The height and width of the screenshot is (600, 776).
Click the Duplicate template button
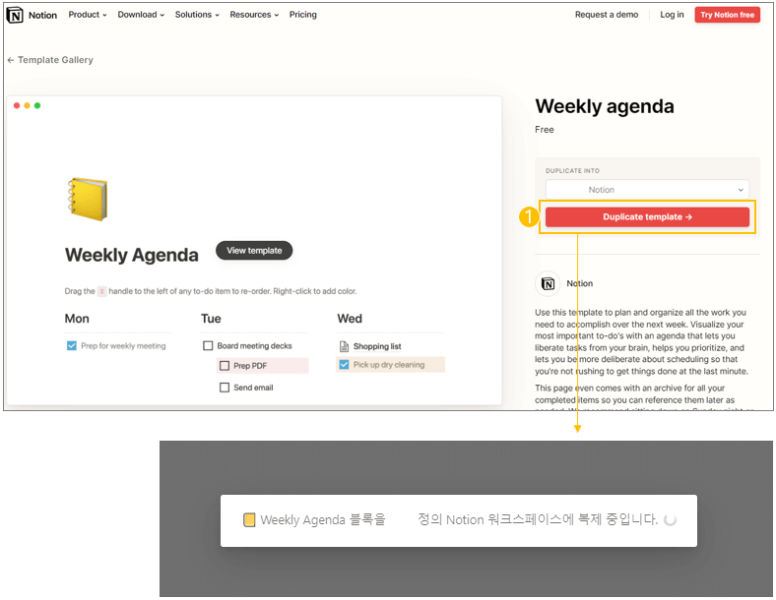(x=647, y=217)
